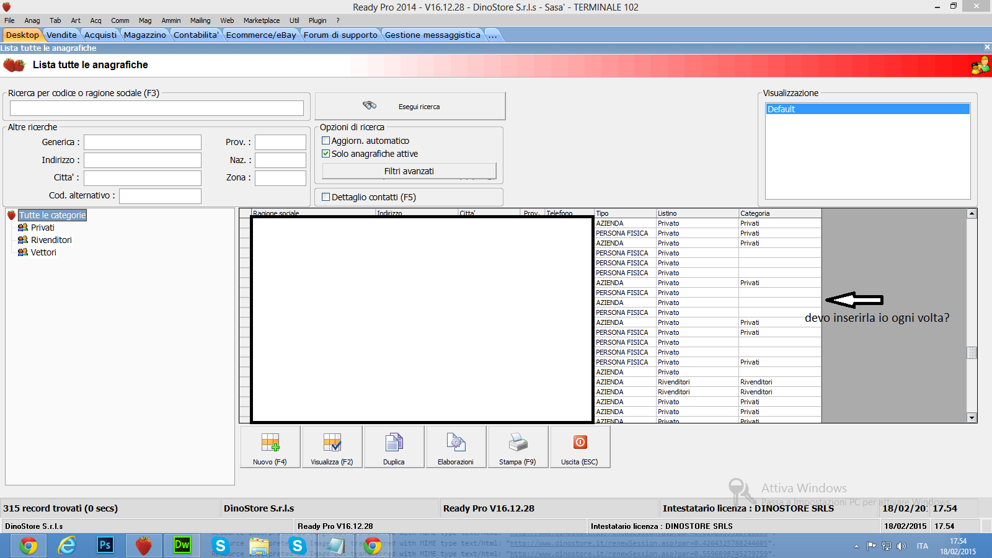Screen dimensions: 992x558
Task: Switch to the Acquisti tab
Action: 100,35
